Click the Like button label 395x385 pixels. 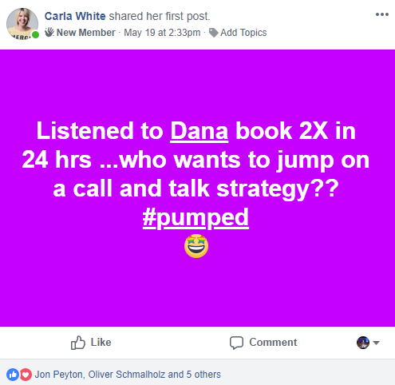(x=101, y=343)
